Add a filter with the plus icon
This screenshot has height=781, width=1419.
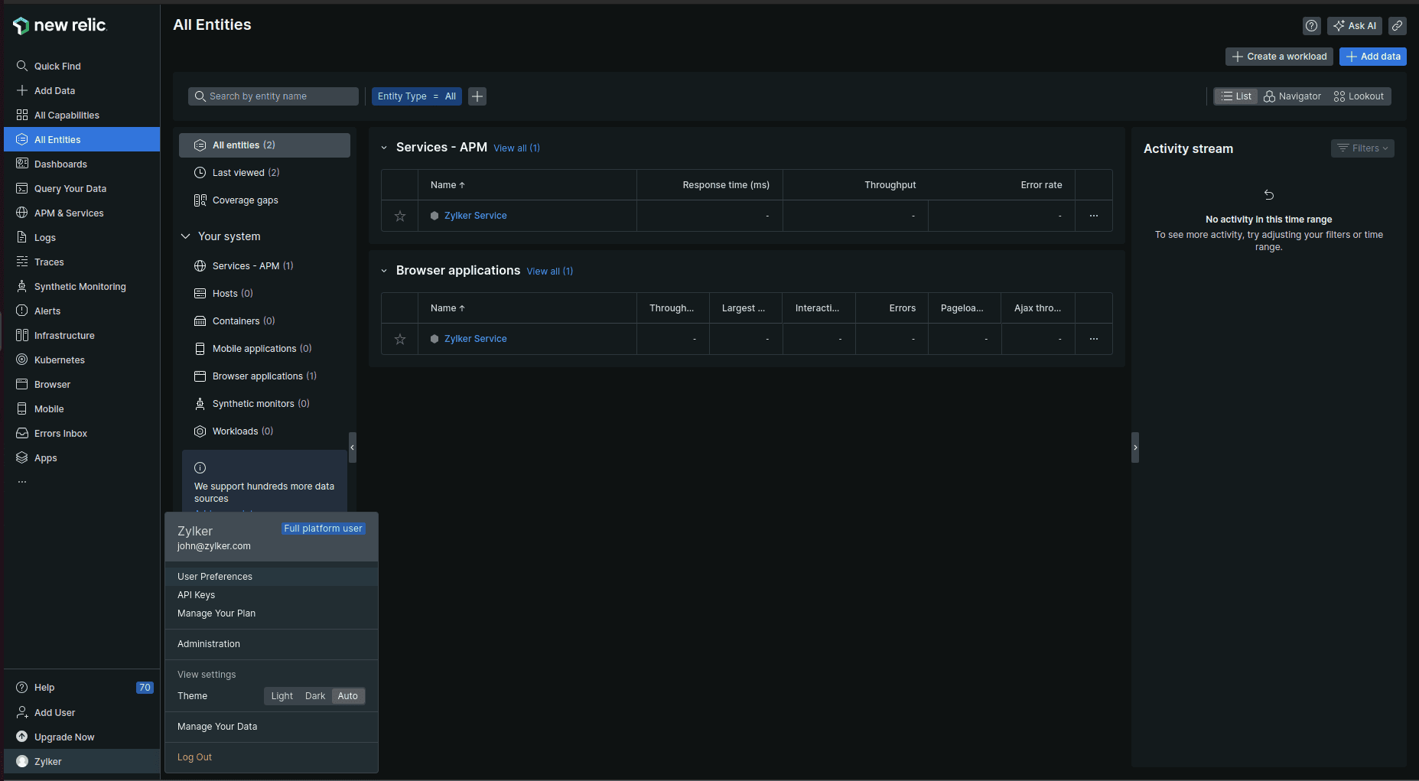click(x=477, y=96)
